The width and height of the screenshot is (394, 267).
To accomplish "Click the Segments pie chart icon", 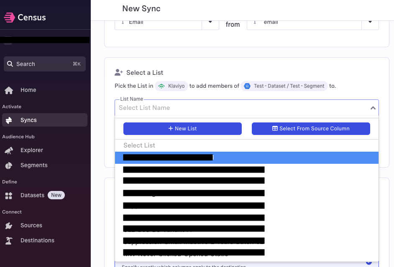I will click(x=9, y=165).
